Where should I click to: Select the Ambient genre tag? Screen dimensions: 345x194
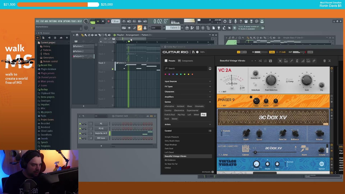(181, 106)
